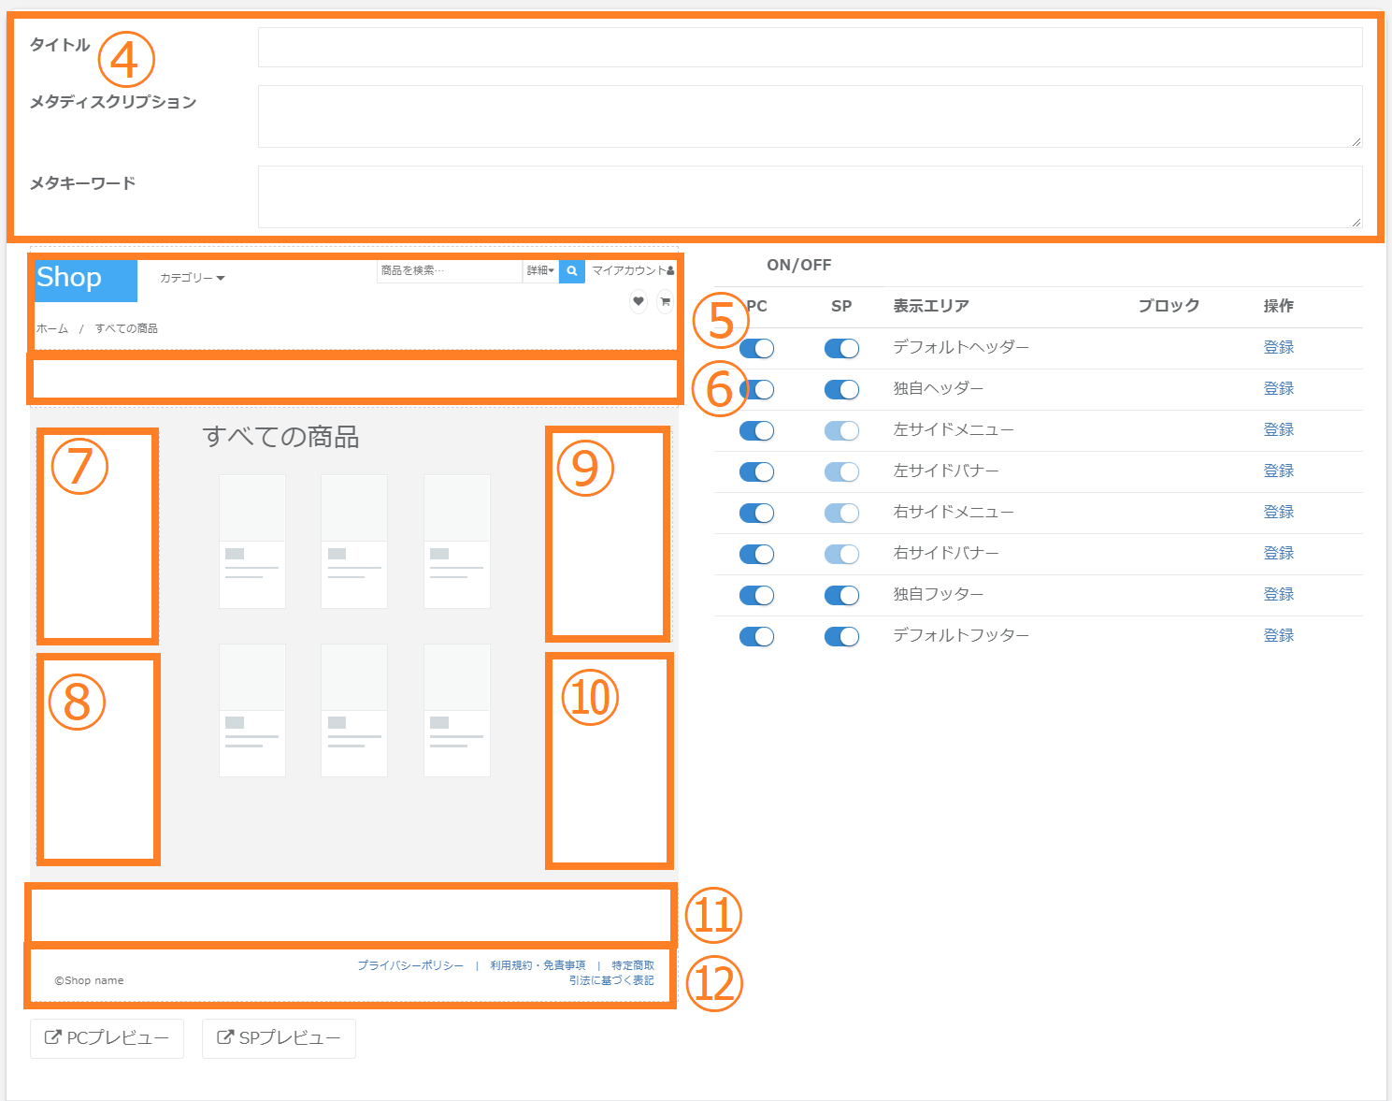Click the メタキーワード text area
Image resolution: width=1392 pixels, height=1101 pixels.
pos(810,196)
